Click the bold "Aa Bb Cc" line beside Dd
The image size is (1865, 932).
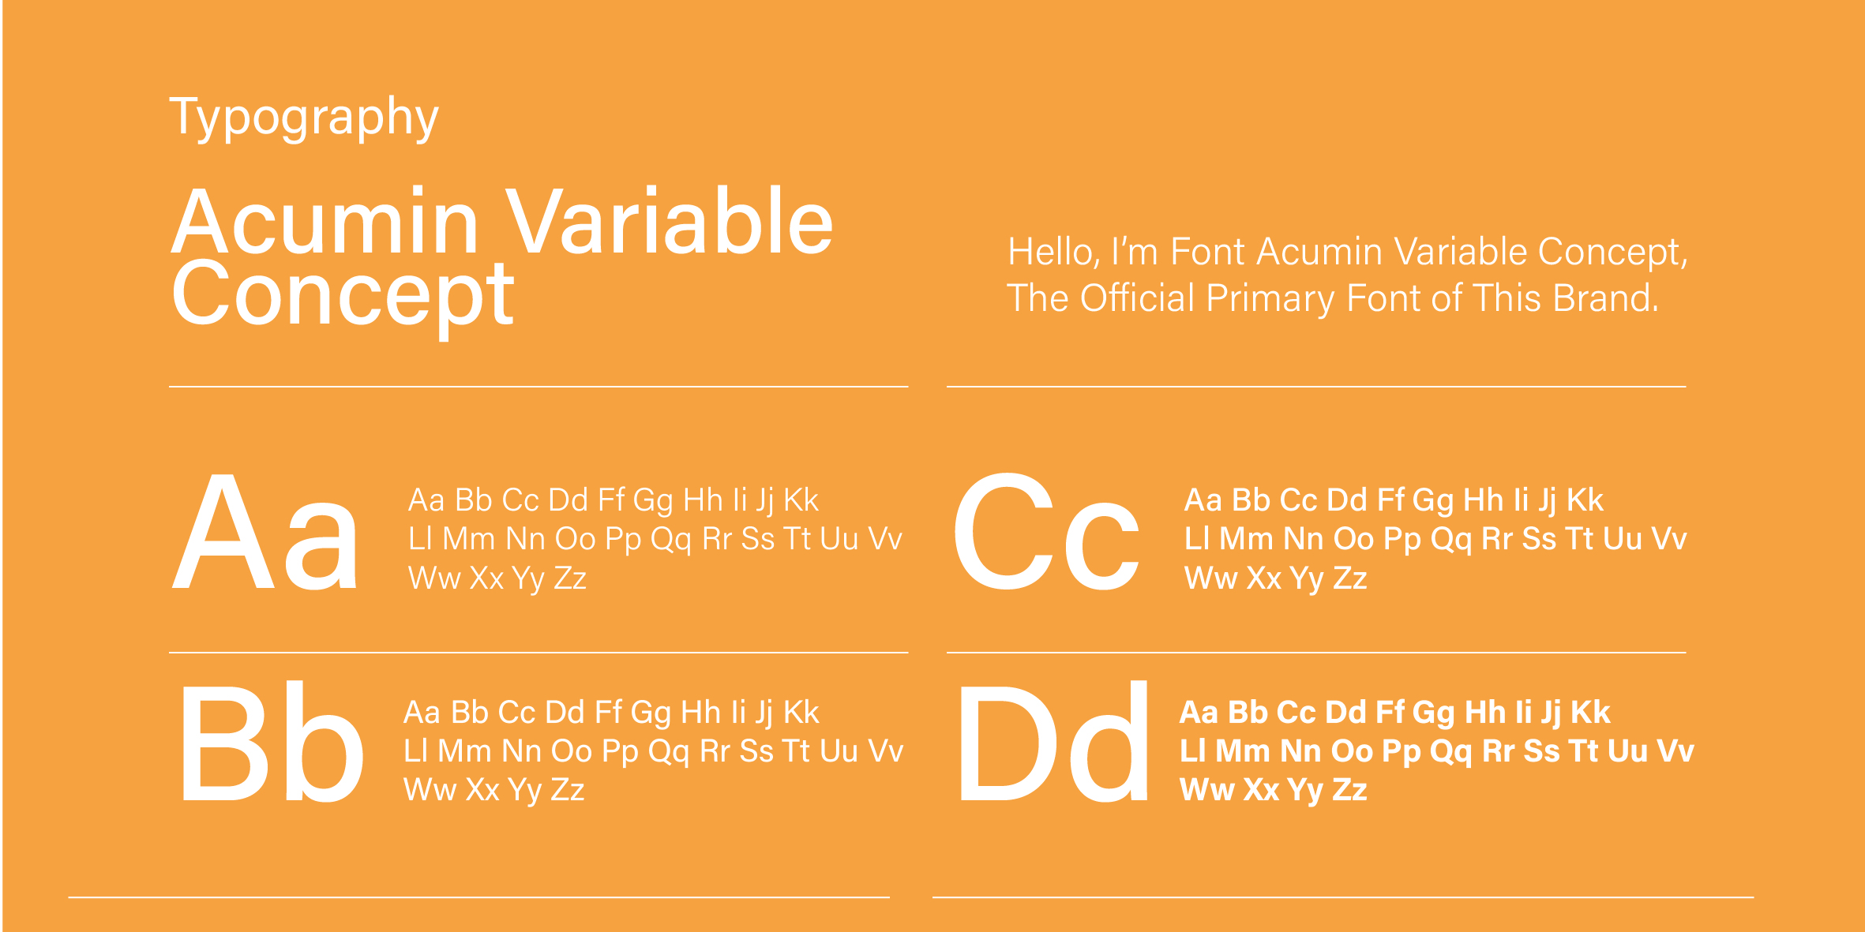(x=1394, y=713)
